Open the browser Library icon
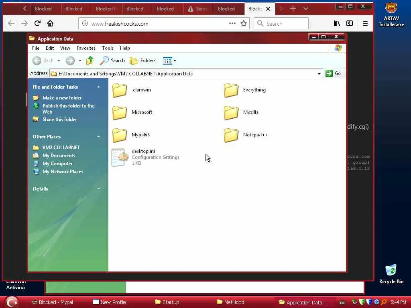 pos(337,23)
